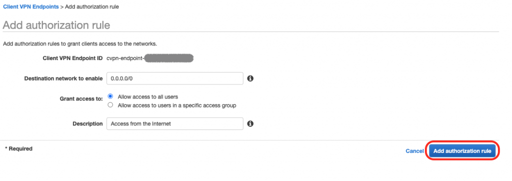
Task: Click info icon next to Description field
Action: point(250,123)
